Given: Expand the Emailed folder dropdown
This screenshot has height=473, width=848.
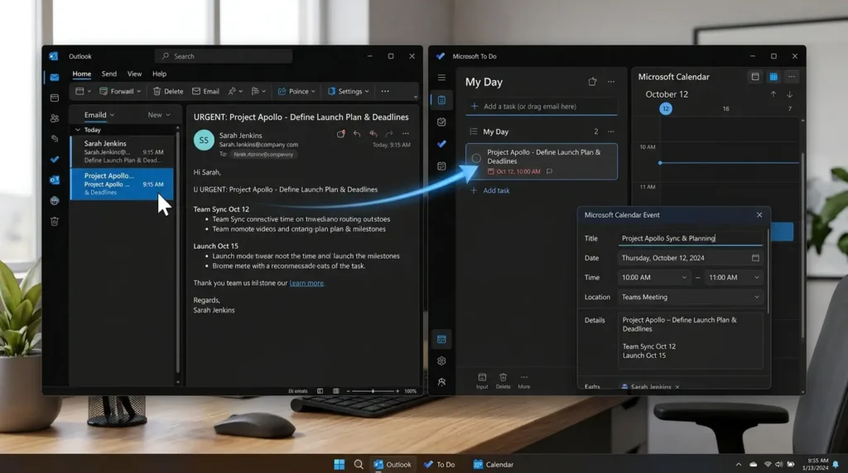Looking at the screenshot, I should pos(99,115).
